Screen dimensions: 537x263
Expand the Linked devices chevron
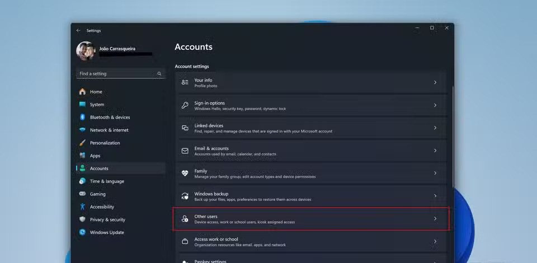click(x=435, y=128)
